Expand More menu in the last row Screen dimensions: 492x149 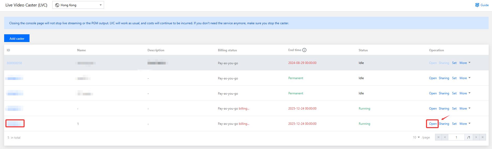465,124
